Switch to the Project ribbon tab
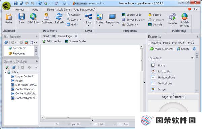The height and width of the screenshot is (129, 202). (x=20, y=10)
